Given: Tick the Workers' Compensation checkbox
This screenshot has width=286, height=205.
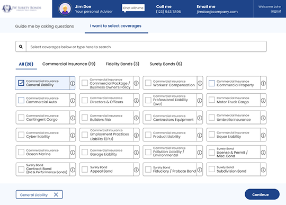Looking at the screenshot, I should click(148, 83).
